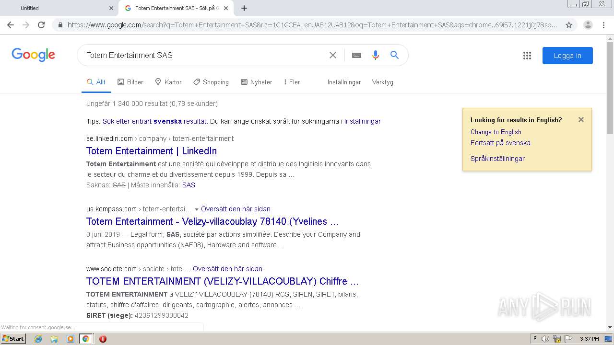
Task: Open the Windows Start menu
Action: point(13,339)
